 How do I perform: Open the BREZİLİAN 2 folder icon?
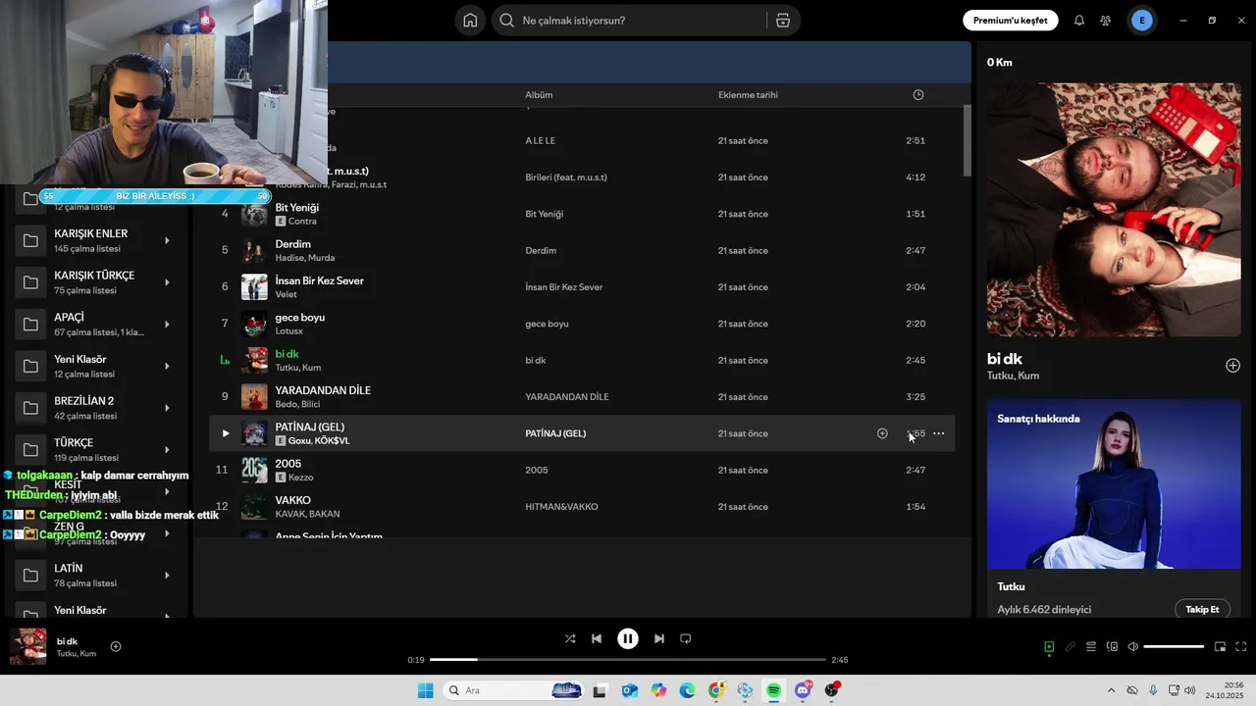coord(30,408)
